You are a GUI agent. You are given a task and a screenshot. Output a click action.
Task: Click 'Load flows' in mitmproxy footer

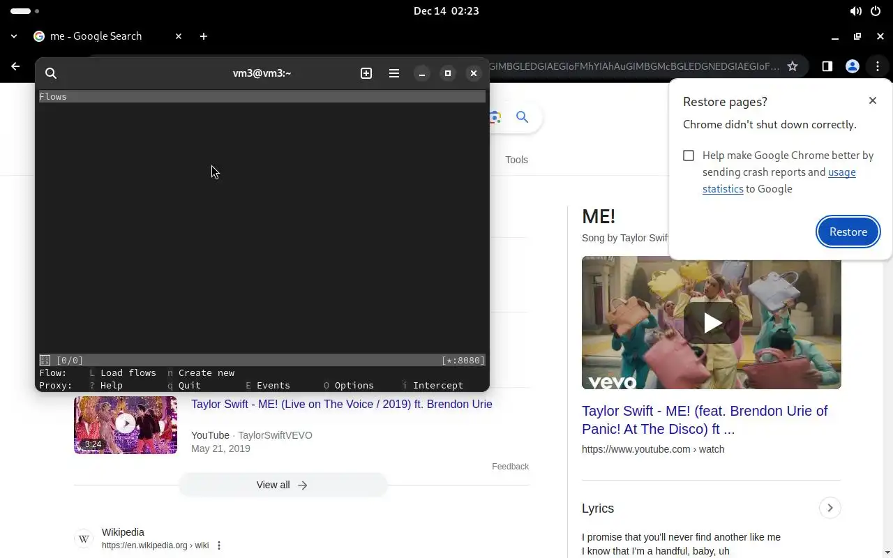(x=128, y=373)
